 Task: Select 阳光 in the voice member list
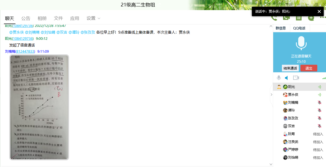coord(299,87)
